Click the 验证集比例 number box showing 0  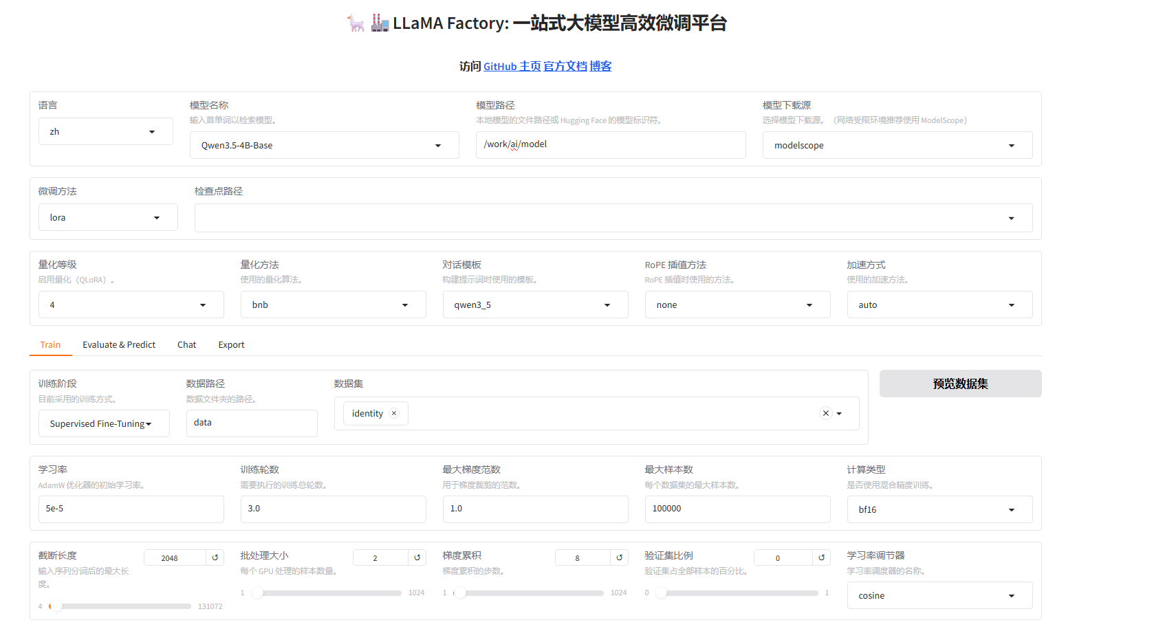point(783,557)
